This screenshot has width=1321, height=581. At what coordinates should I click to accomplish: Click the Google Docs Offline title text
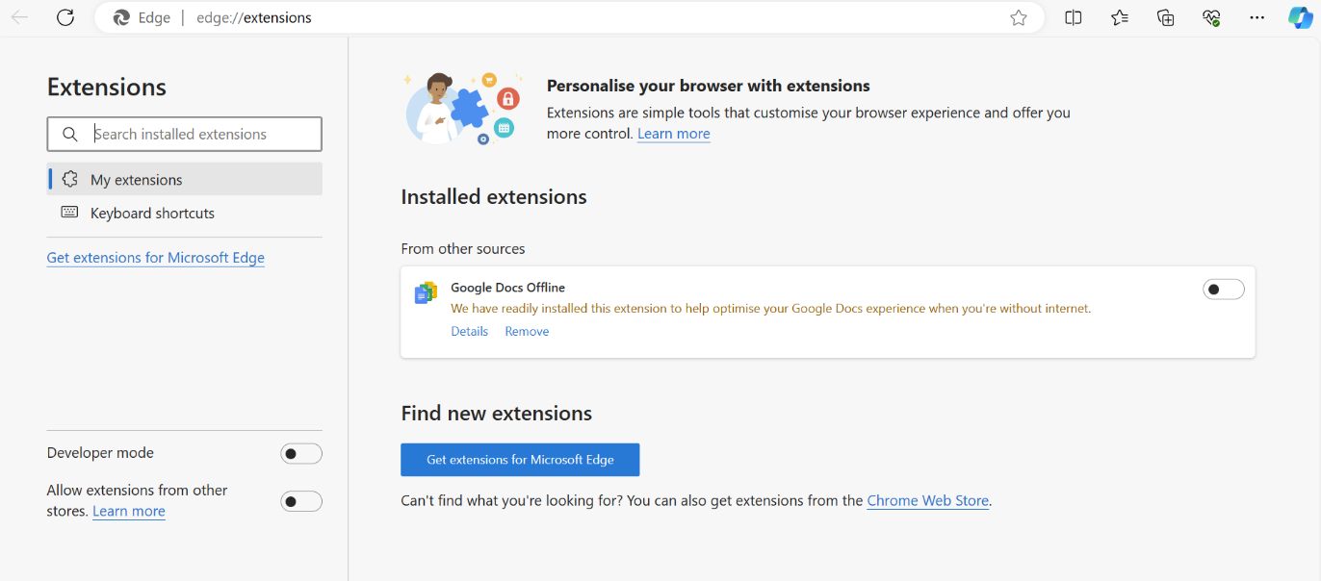(x=507, y=288)
